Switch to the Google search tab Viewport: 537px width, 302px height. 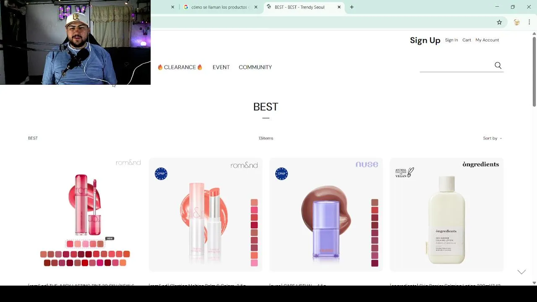[220, 7]
